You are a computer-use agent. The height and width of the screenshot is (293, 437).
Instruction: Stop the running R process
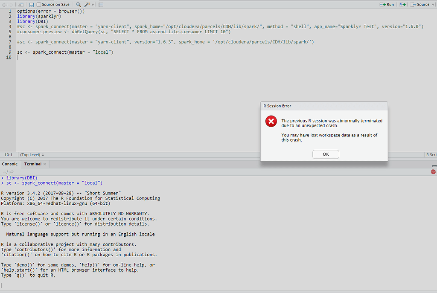point(433,171)
